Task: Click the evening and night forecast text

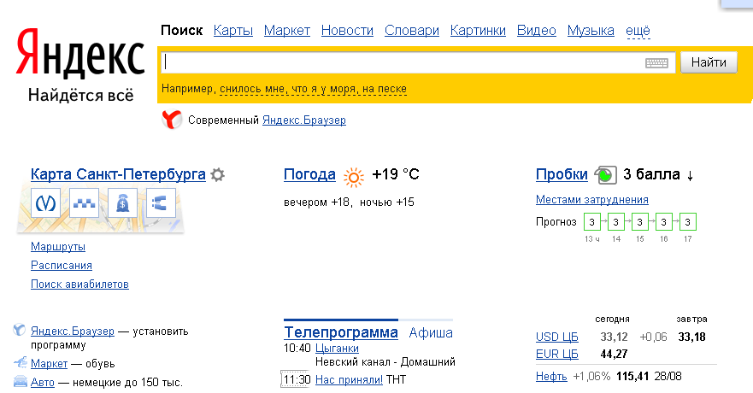Action: pyautogui.click(x=349, y=202)
